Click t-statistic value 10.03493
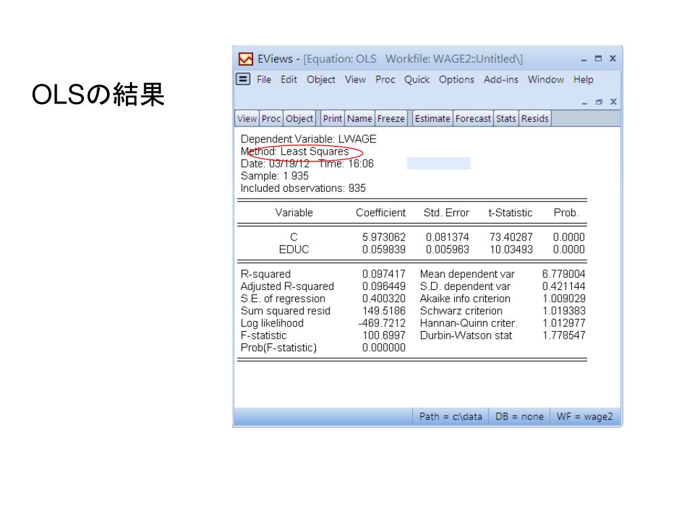Viewport: 693px width, 519px height. 511,250
